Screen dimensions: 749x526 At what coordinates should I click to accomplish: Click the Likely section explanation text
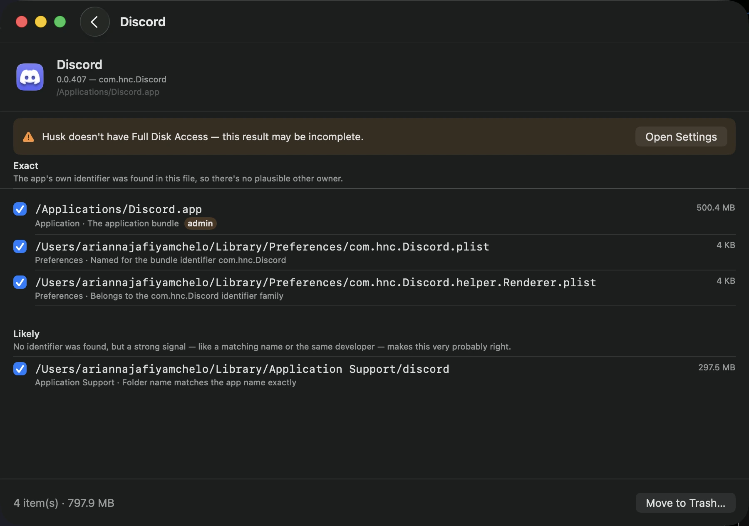tap(262, 347)
